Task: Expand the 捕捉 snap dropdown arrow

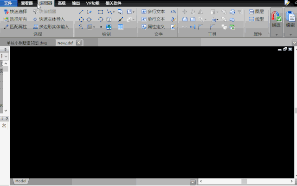Action: click(276, 35)
